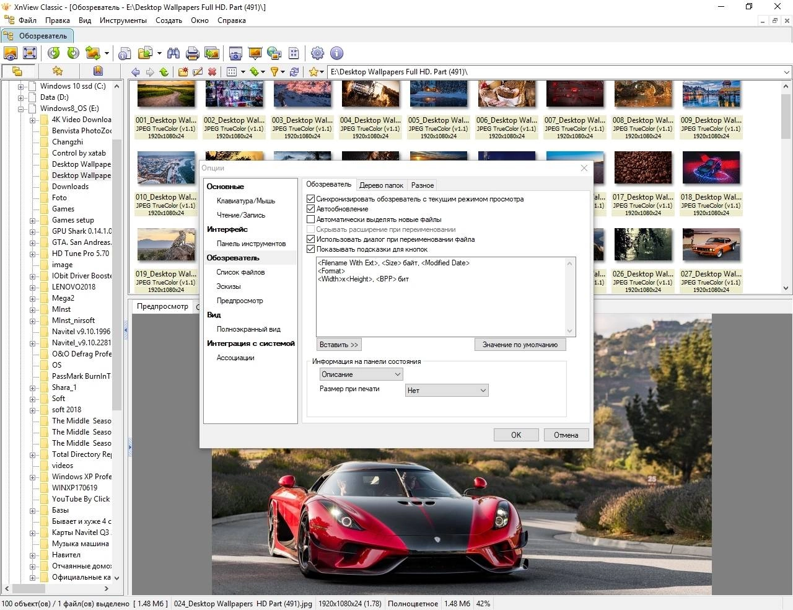Viewport: 793px width, 610px height.
Task: Click the screen capture camera icon
Action: (235, 53)
